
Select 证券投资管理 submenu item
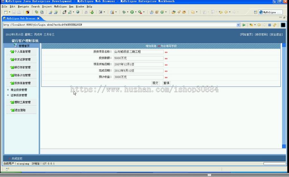point(19,95)
